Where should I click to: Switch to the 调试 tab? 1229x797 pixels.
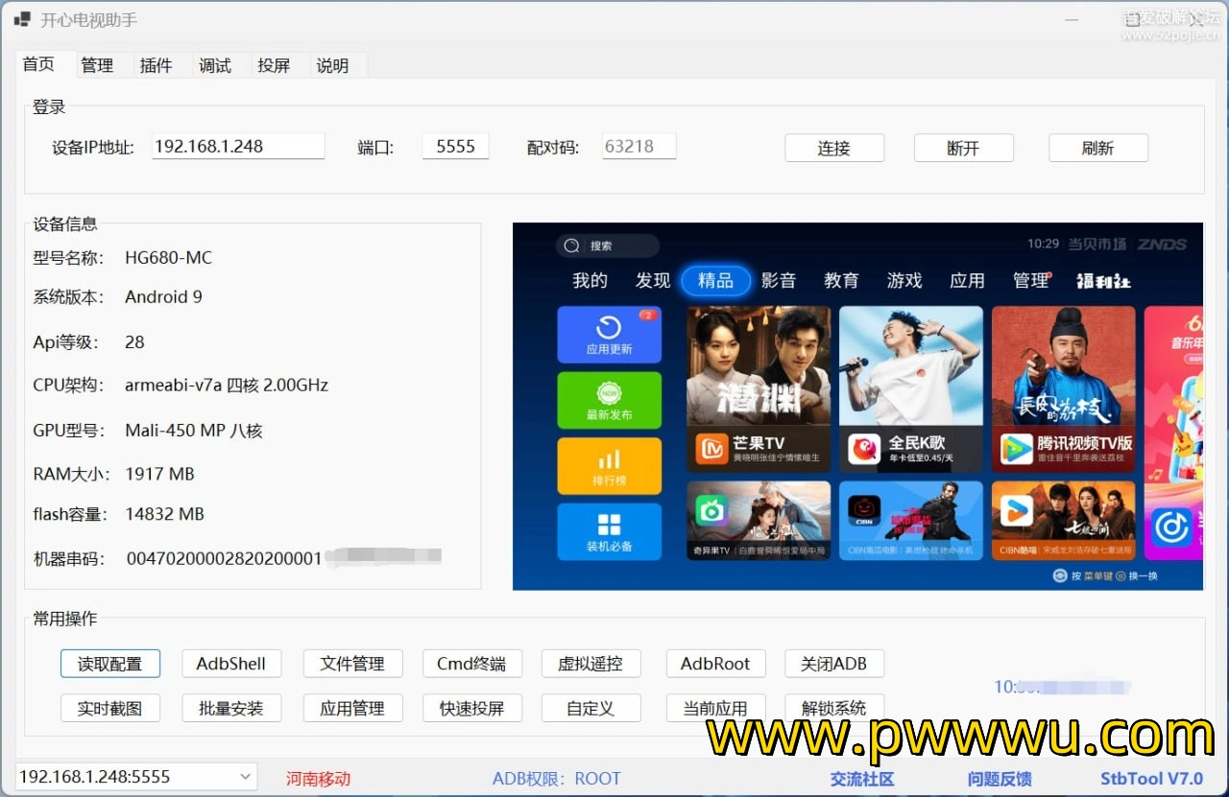[214, 65]
